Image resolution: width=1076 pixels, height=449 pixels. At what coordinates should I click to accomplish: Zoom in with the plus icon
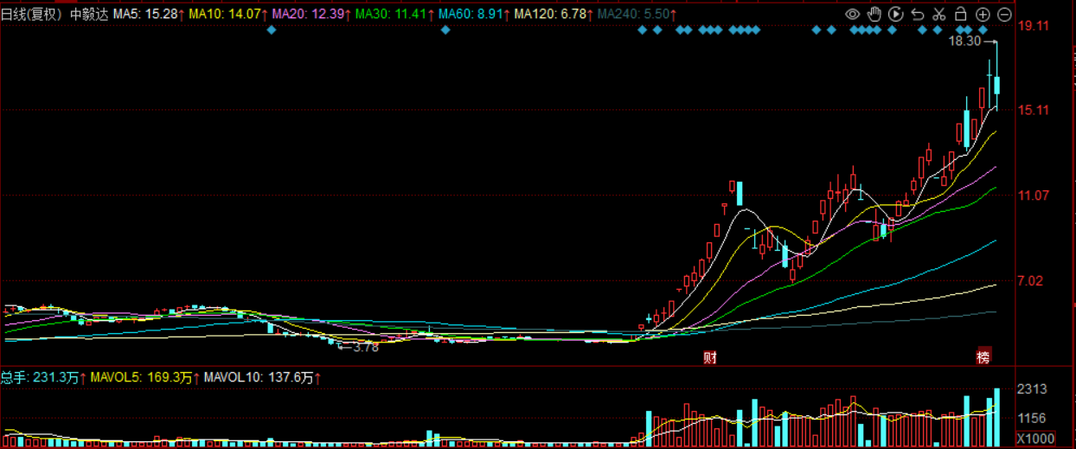click(x=983, y=14)
